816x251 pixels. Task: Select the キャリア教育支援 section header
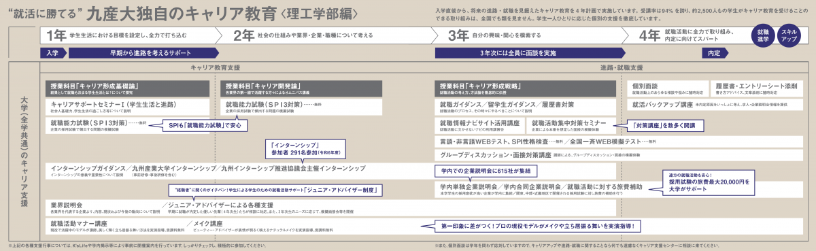point(215,68)
